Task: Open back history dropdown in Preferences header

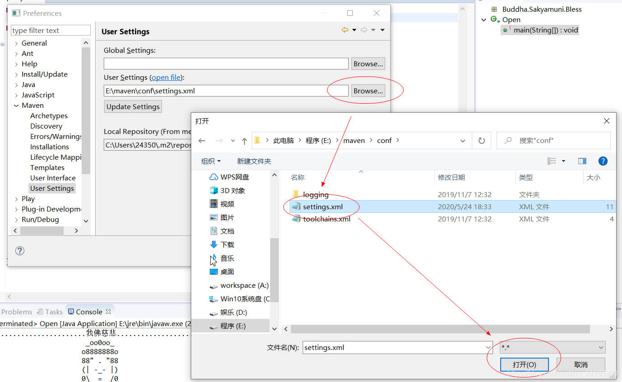Action: (x=354, y=30)
